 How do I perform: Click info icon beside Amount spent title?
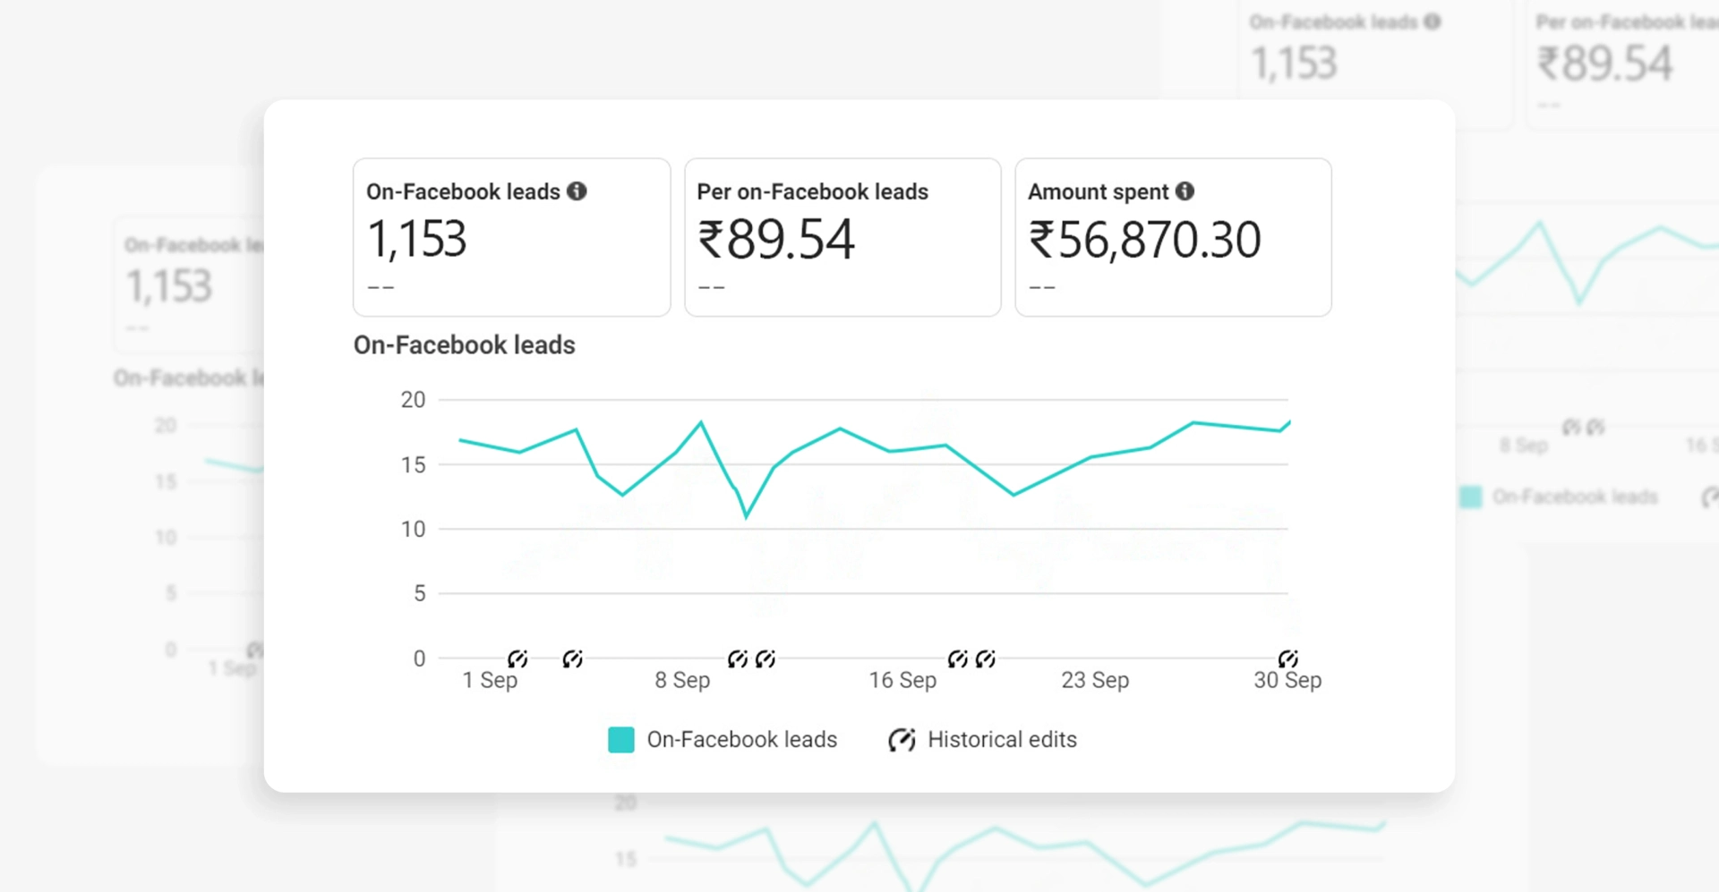pos(1184,191)
